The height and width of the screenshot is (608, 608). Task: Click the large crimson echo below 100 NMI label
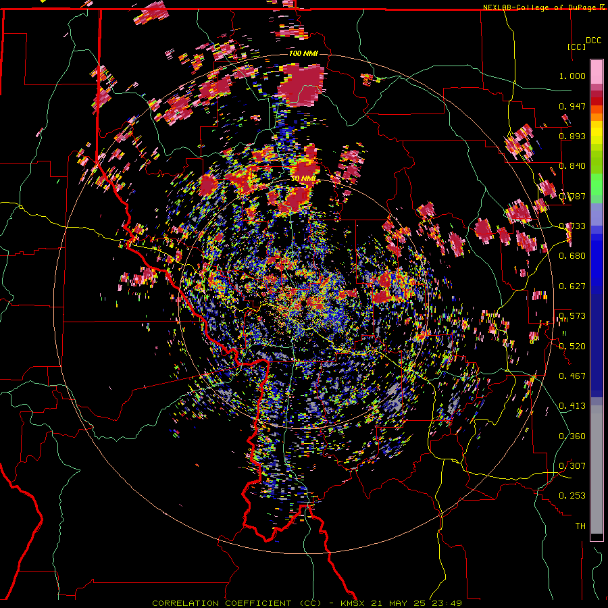pyautogui.click(x=301, y=85)
